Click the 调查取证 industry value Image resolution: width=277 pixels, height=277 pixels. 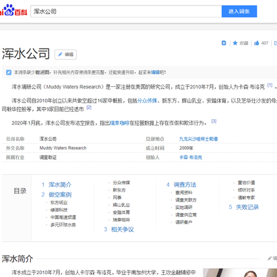click(x=48, y=157)
